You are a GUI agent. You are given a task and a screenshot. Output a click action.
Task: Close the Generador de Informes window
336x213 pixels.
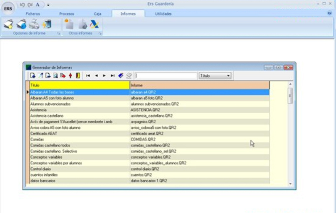point(288,68)
